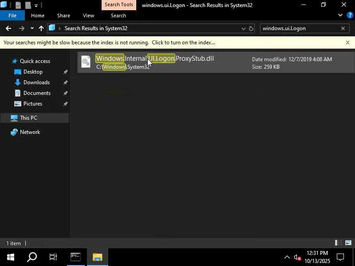Click the index warning to turn on indexing

[x=109, y=43]
